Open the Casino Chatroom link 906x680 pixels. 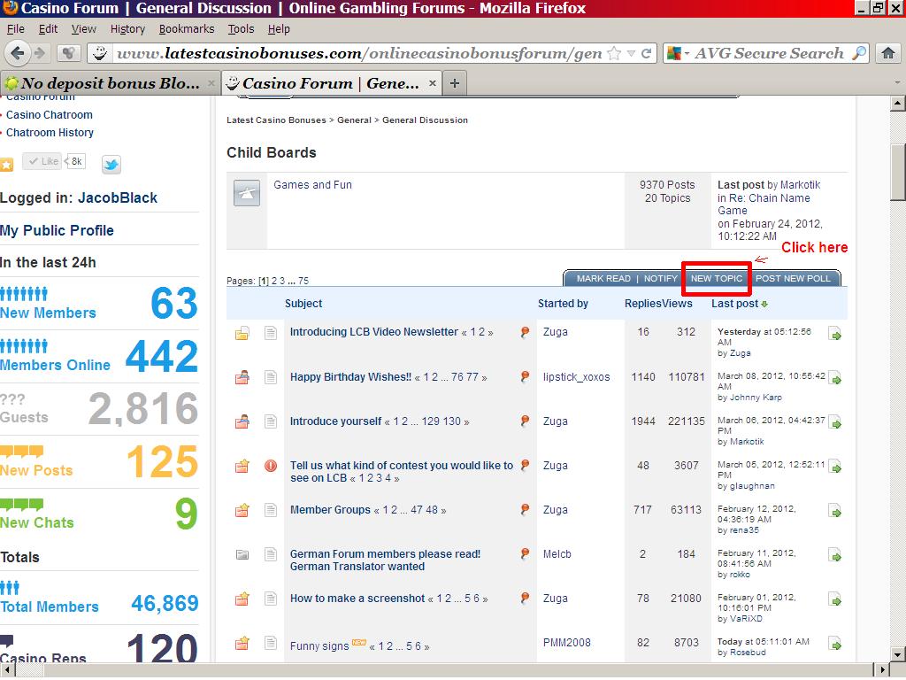click(50, 115)
